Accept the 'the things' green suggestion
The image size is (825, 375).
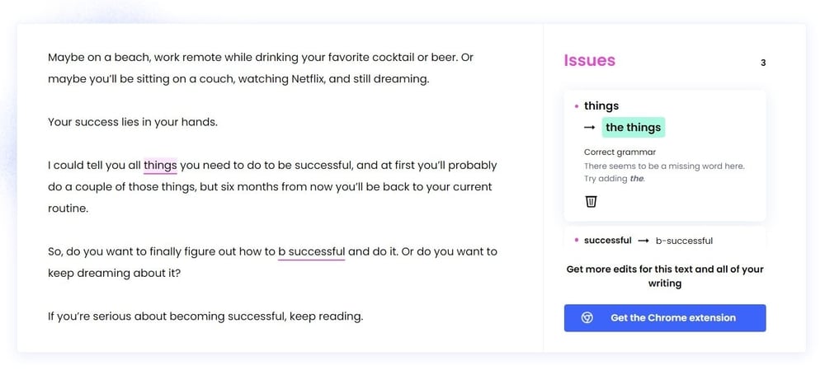[x=633, y=127]
